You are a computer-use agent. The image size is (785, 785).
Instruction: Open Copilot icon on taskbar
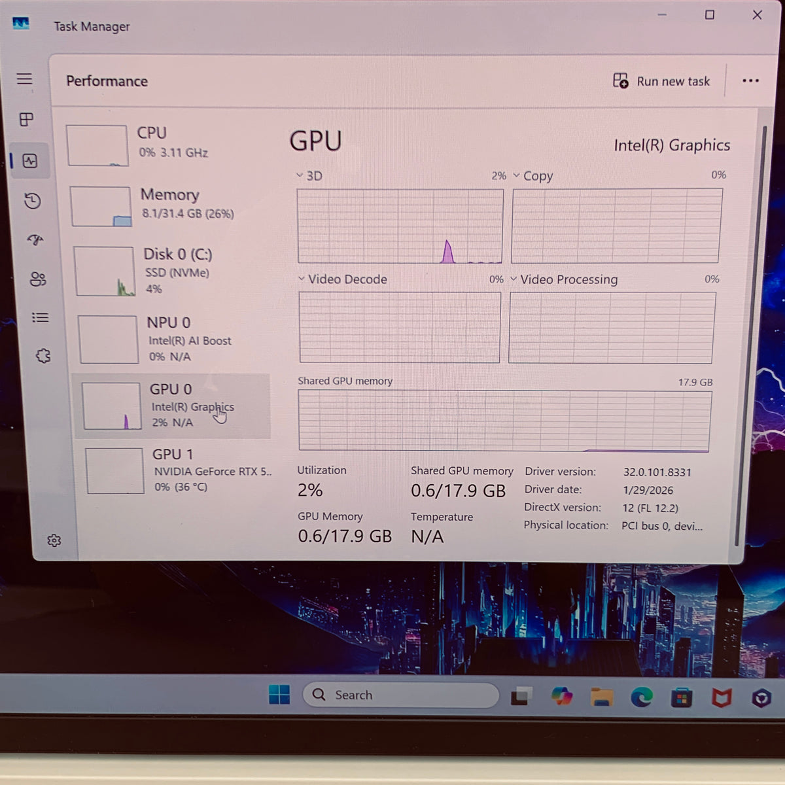pos(561,696)
